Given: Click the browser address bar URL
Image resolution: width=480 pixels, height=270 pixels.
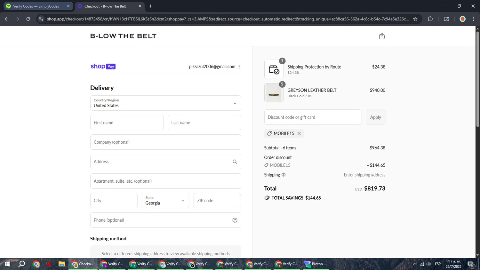Looking at the screenshot, I should [228, 19].
